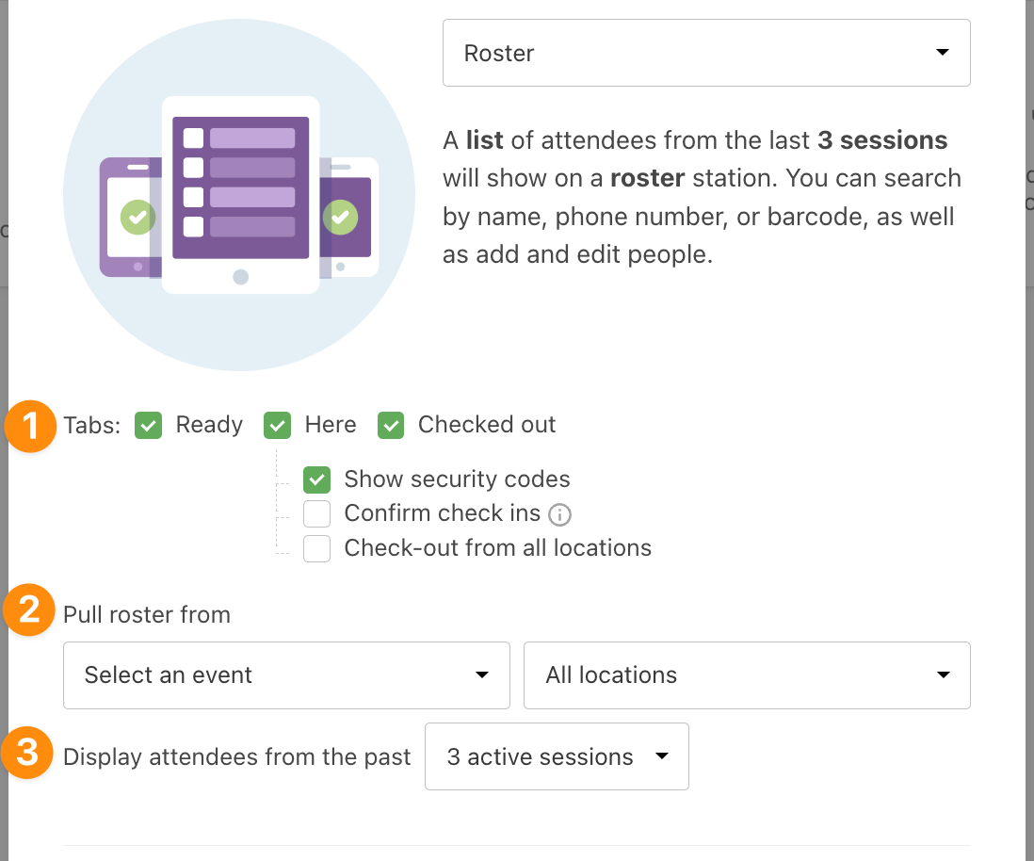1034x861 pixels.
Task: Click the tablet home button in illustration
Action: pos(241,277)
